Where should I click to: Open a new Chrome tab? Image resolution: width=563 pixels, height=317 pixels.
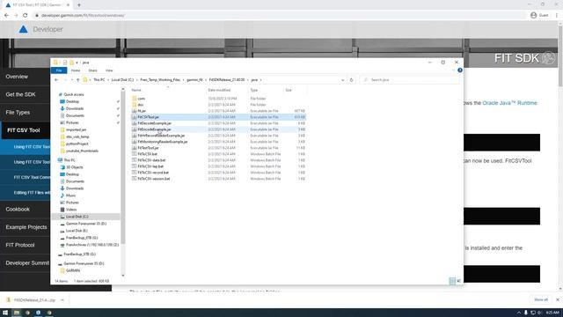79,5
